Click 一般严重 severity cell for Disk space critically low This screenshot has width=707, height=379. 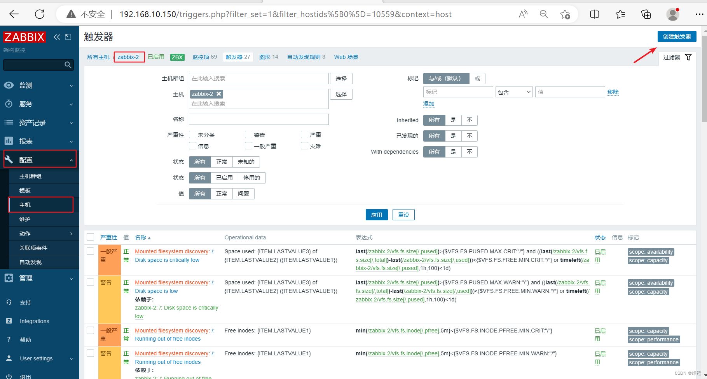(109, 260)
